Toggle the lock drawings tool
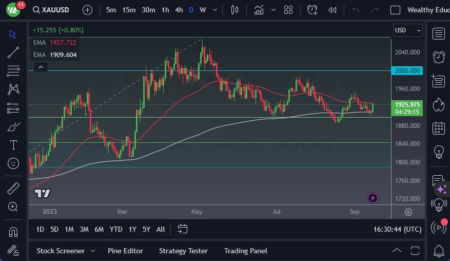 (13, 250)
